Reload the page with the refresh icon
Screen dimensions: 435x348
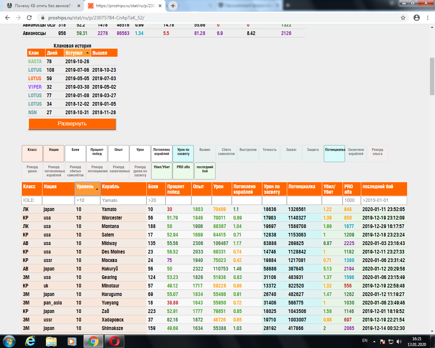(x=29, y=18)
